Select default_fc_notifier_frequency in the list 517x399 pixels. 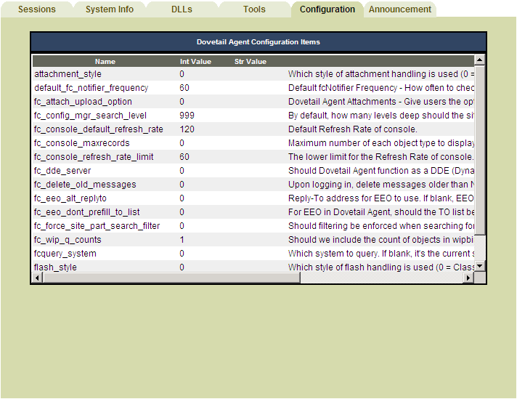pyautogui.click(x=91, y=88)
